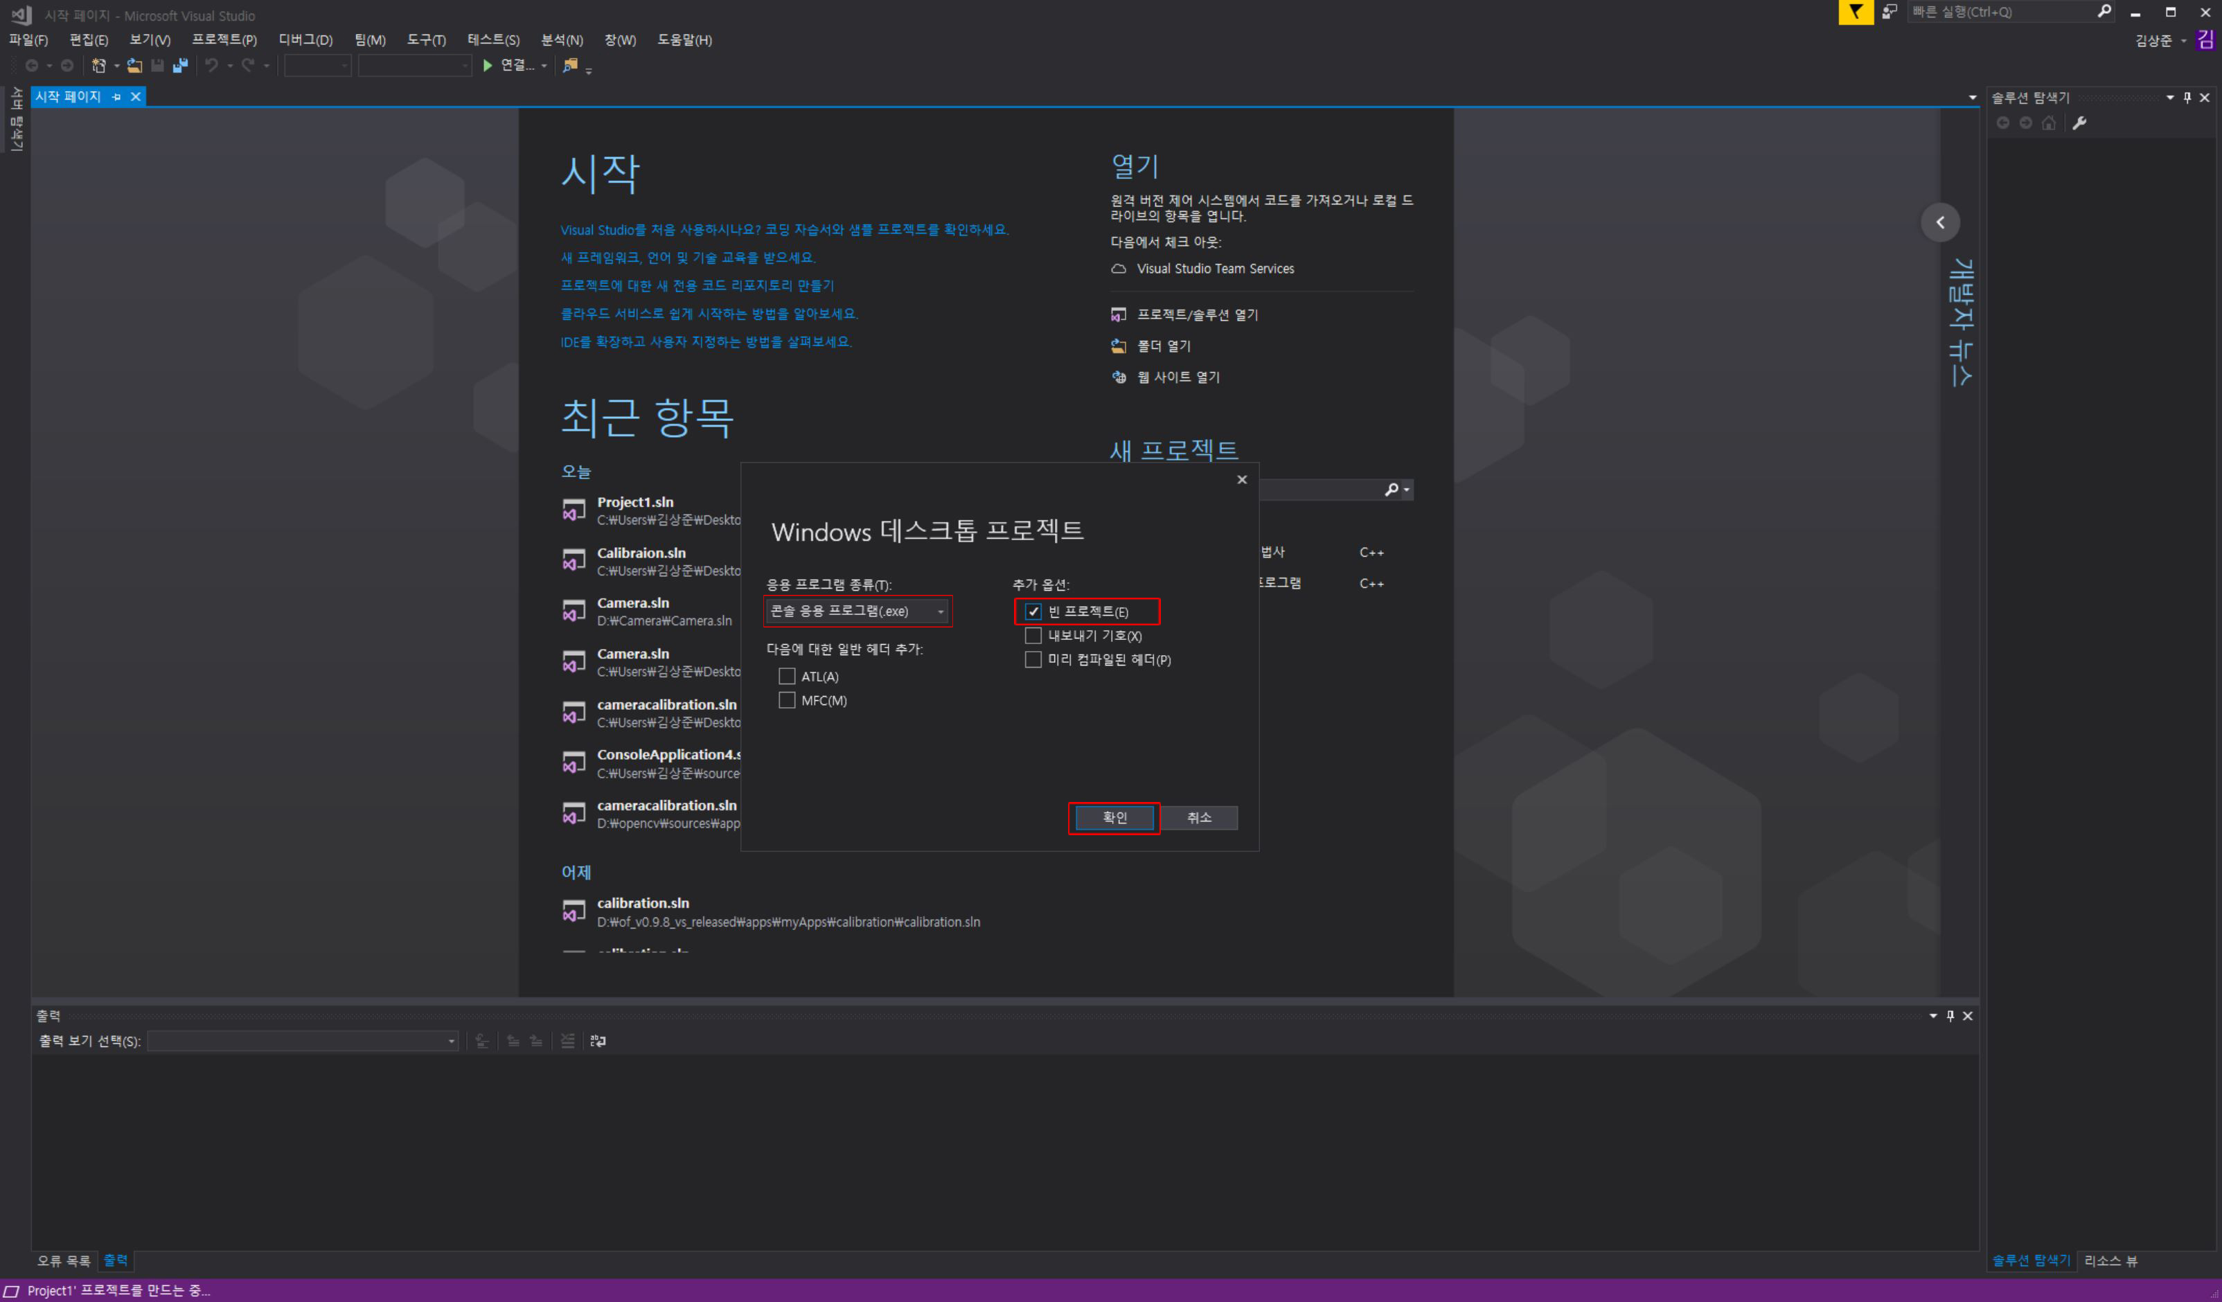Click the Find in Files toolbar icon
Image resolution: width=2222 pixels, height=1302 pixels.
click(x=571, y=65)
